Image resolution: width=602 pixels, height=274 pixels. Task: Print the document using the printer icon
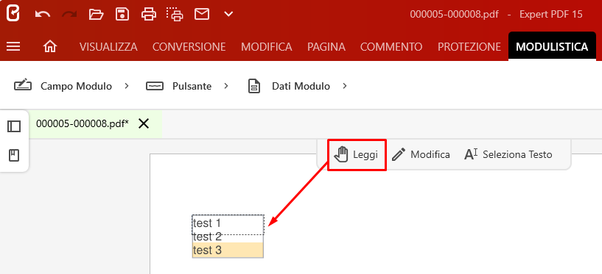click(x=149, y=14)
